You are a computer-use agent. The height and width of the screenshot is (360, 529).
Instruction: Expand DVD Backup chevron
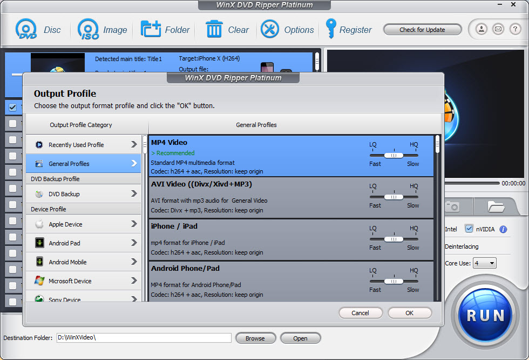pos(134,194)
